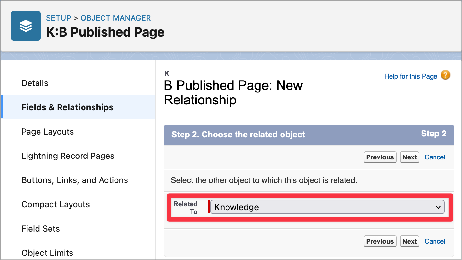
Task: Open the Related To object dropdown
Action: pyautogui.click(x=328, y=207)
